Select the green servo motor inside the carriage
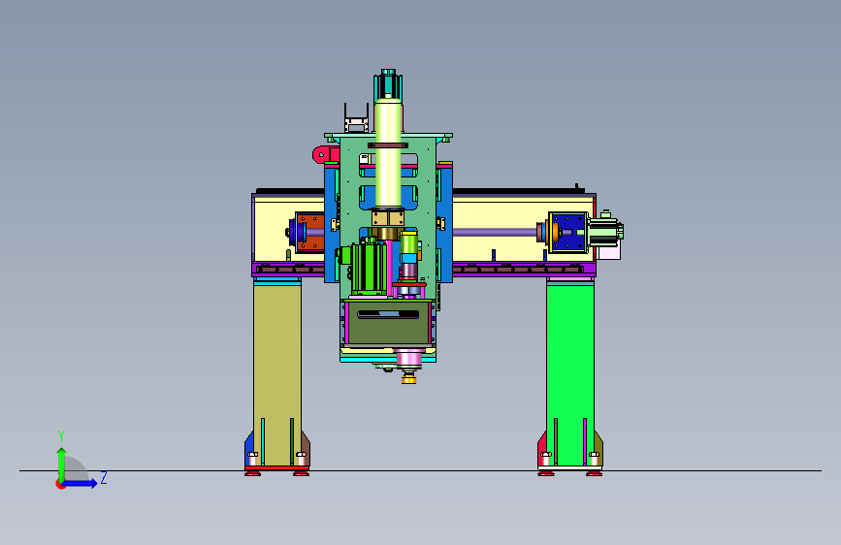841x545 pixels. pos(368,267)
